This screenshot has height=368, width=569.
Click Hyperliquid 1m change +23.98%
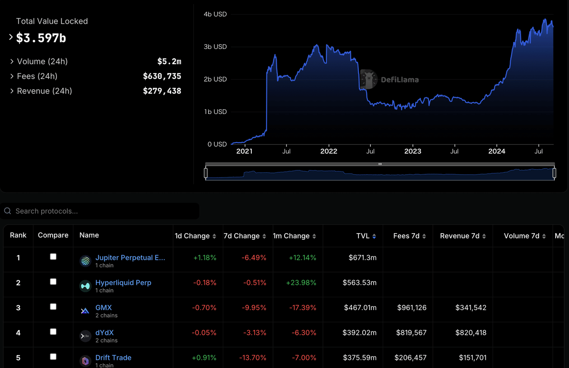click(300, 283)
